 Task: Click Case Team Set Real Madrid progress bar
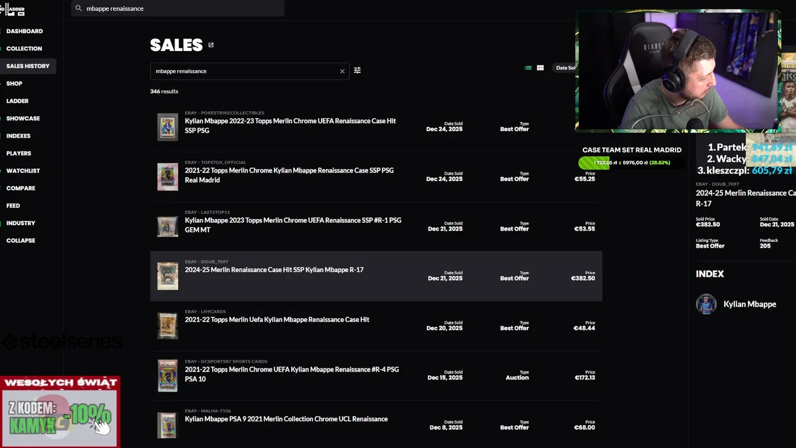tap(631, 163)
